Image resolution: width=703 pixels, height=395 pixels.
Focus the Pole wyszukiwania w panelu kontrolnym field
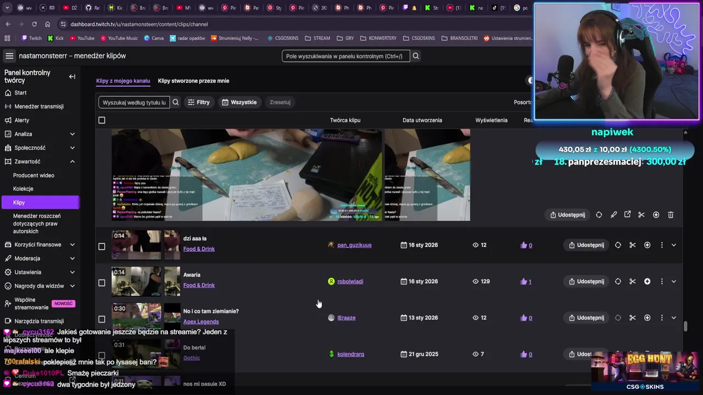click(x=345, y=56)
